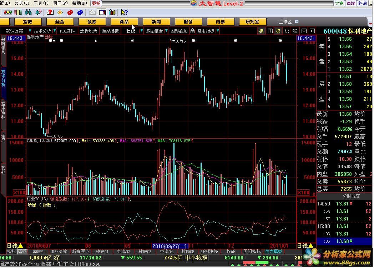Image resolution: width=374 pixels, height=268 pixels.
Task: Expand the 默认方案 dropdown arrow
Action: click(x=30, y=31)
